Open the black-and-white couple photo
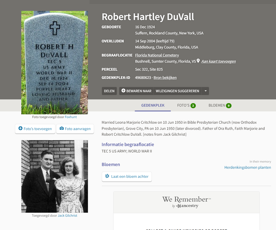Screen dimensions: 276x230 click(x=55, y=176)
